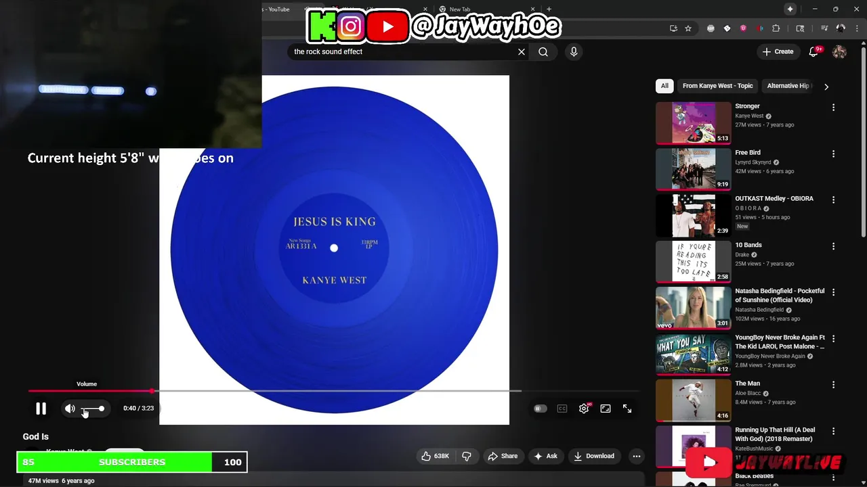Pause the playing video
This screenshot has height=487, width=867.
(41, 409)
